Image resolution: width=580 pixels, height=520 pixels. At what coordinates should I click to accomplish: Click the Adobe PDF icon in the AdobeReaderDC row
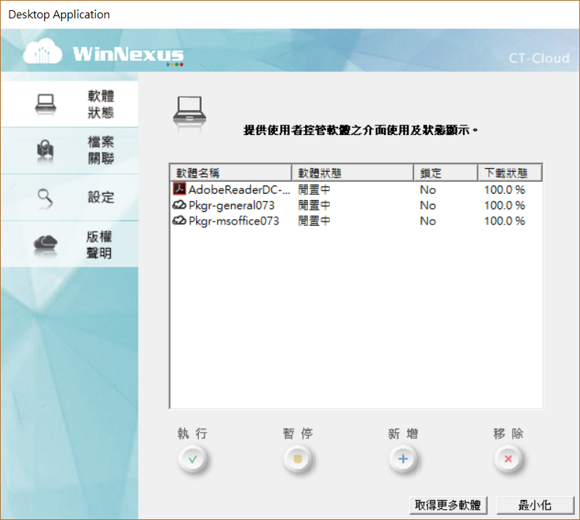point(180,189)
